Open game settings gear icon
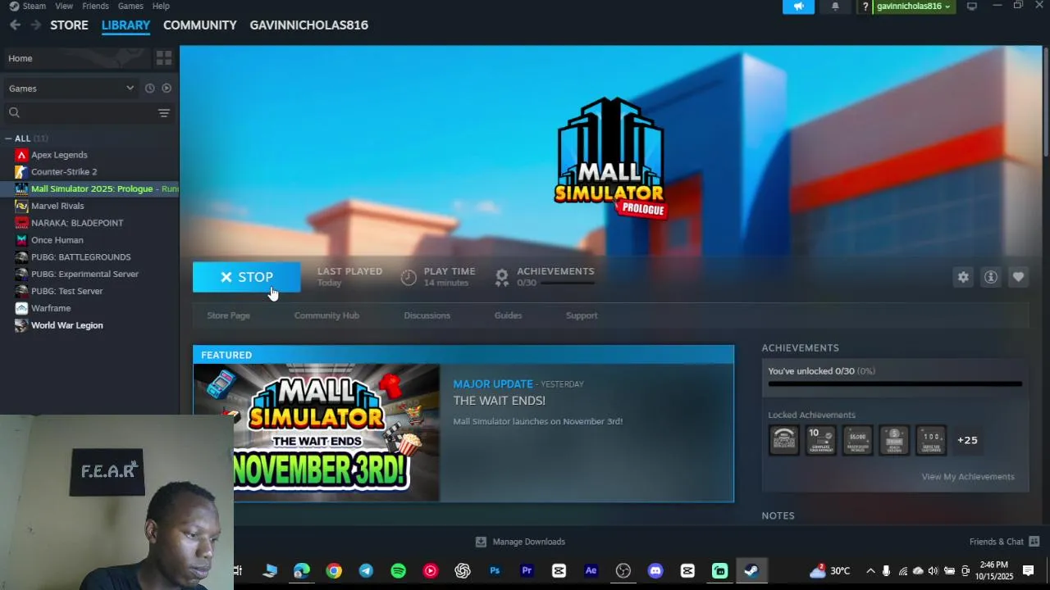 pyautogui.click(x=963, y=277)
